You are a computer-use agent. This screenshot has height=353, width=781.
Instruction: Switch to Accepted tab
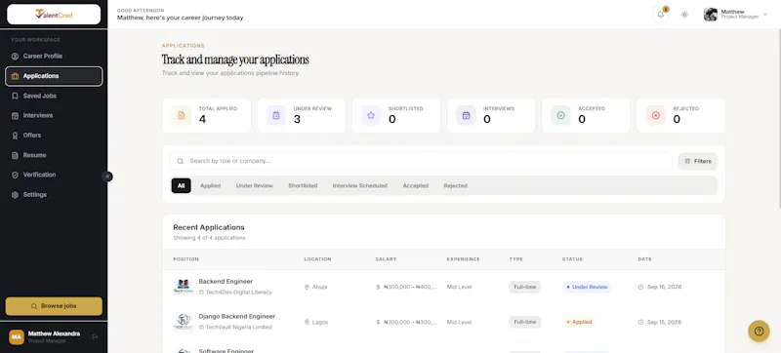[x=416, y=186]
